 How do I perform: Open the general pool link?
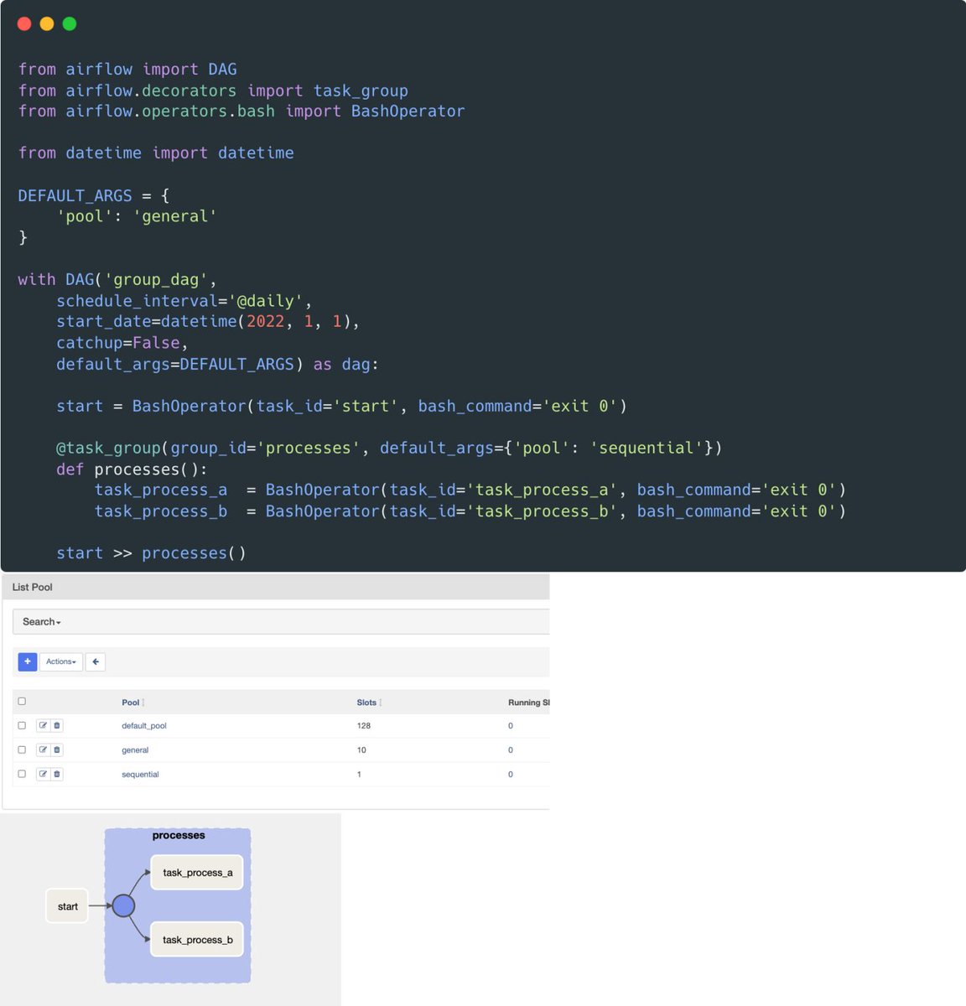135,750
